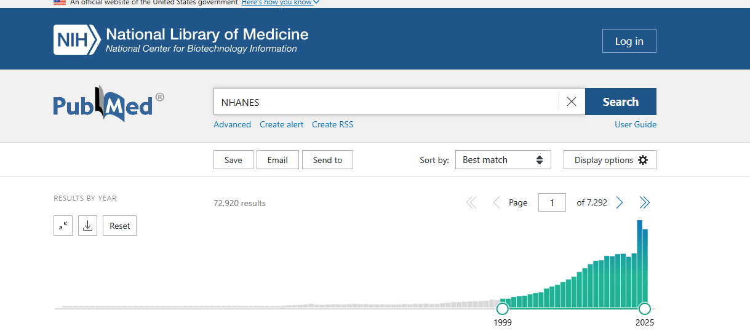Open the Send to menu
This screenshot has height=331, width=750.
coord(327,160)
